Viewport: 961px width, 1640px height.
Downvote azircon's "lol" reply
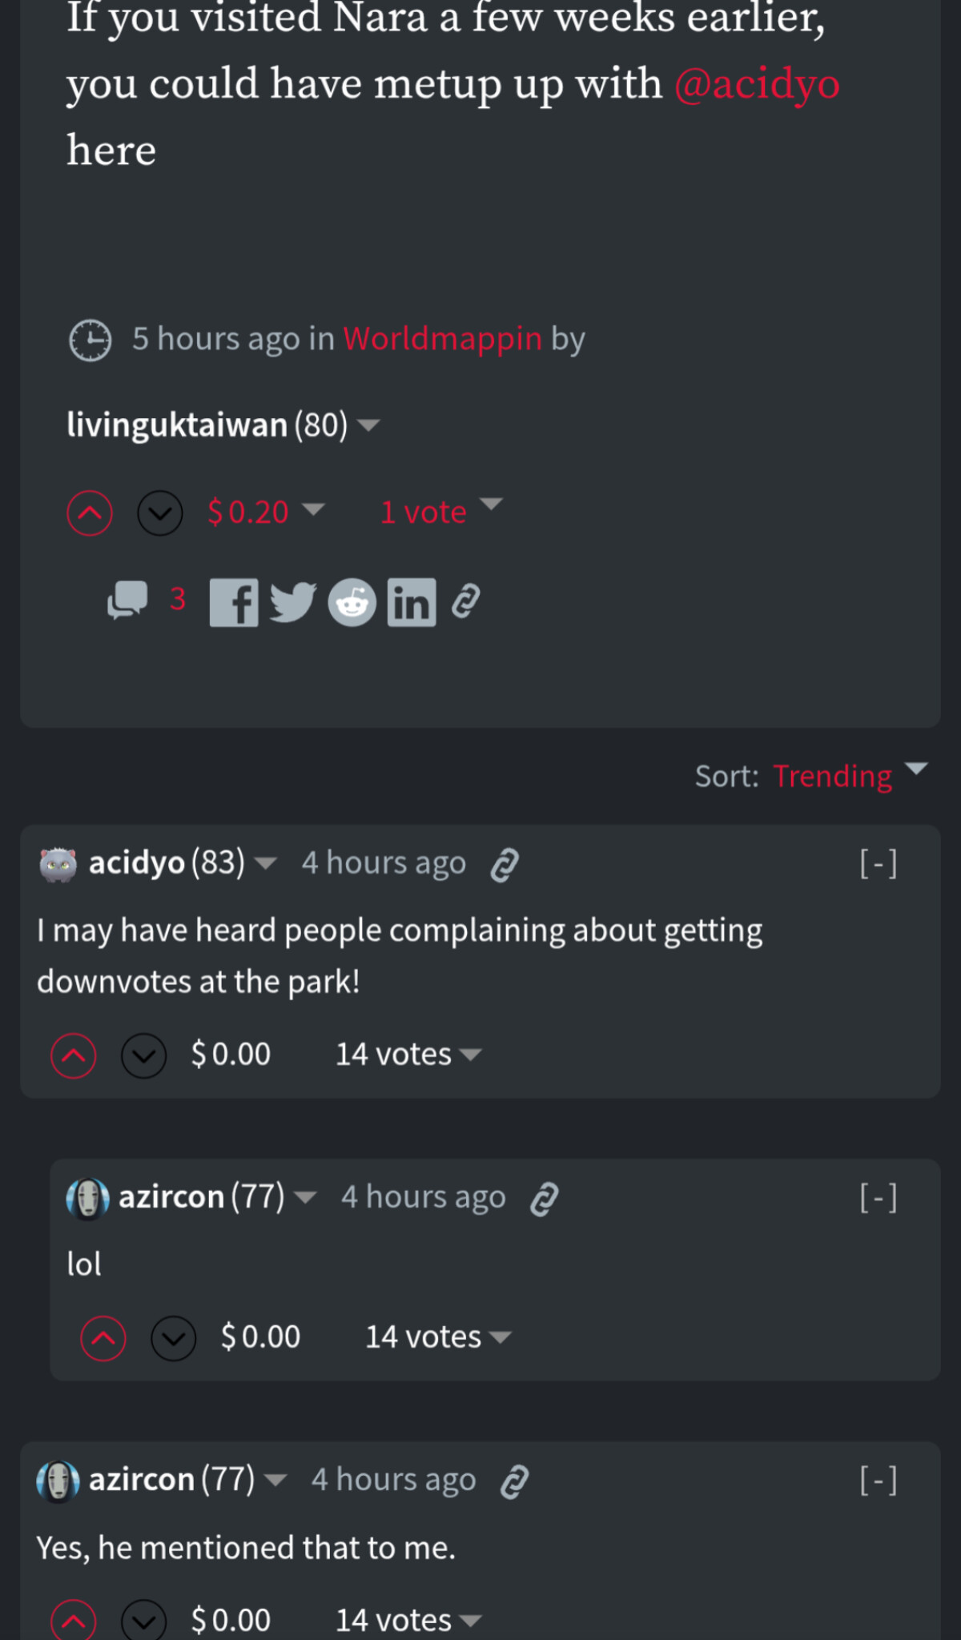[x=174, y=1338]
